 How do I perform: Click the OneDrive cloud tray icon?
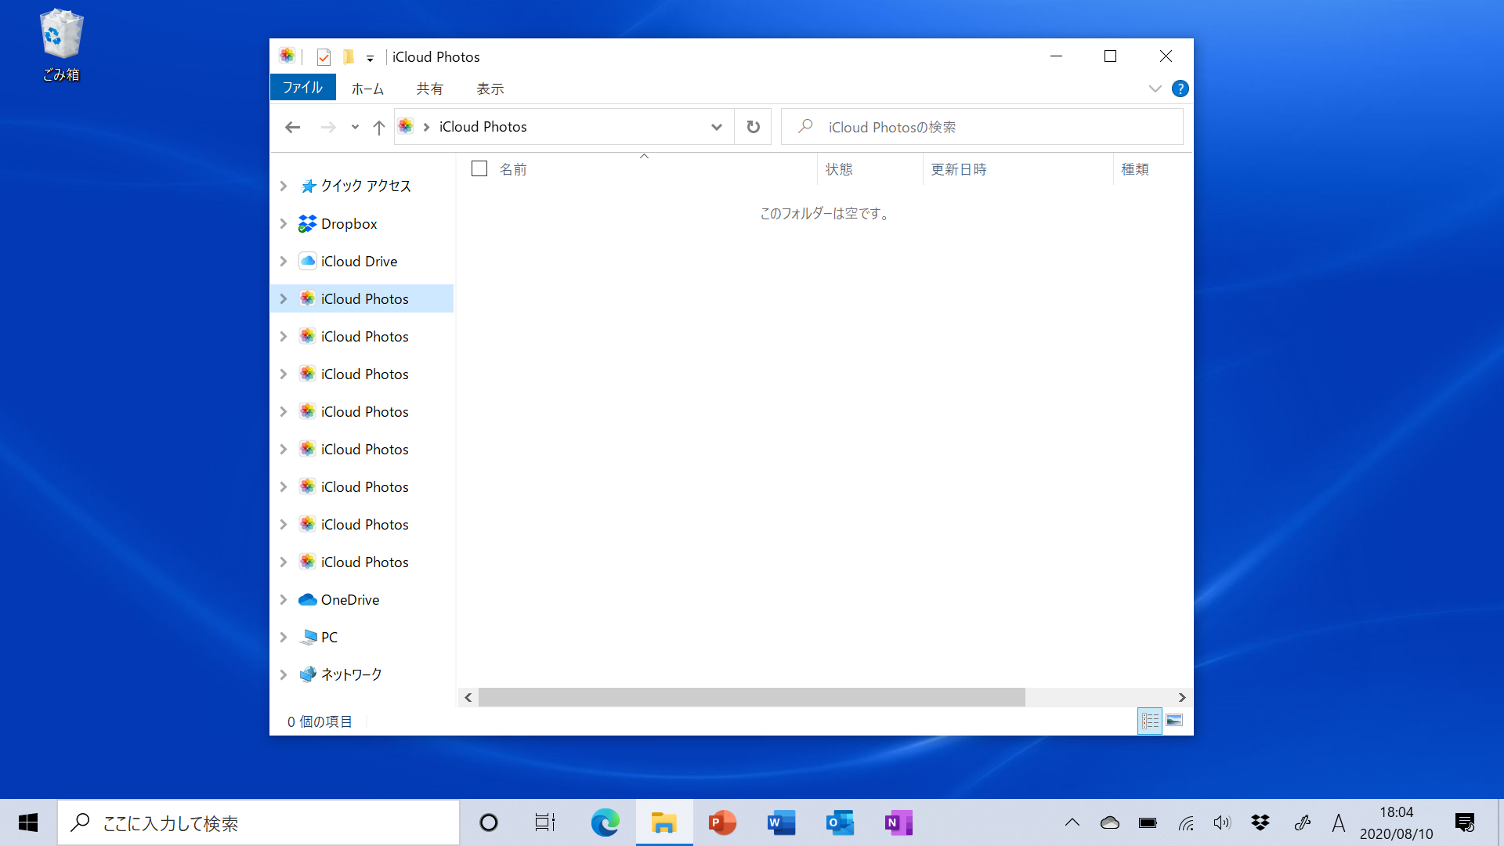pos(1110,822)
